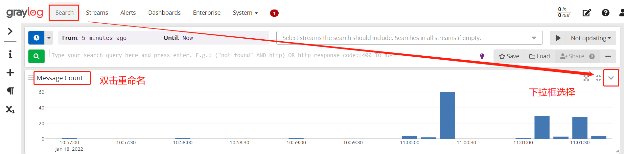Expand the left sidebar chevron
The image size is (624, 154).
click(10, 31)
